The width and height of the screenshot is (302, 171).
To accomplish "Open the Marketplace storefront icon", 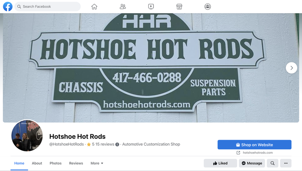I will click(x=179, y=6).
